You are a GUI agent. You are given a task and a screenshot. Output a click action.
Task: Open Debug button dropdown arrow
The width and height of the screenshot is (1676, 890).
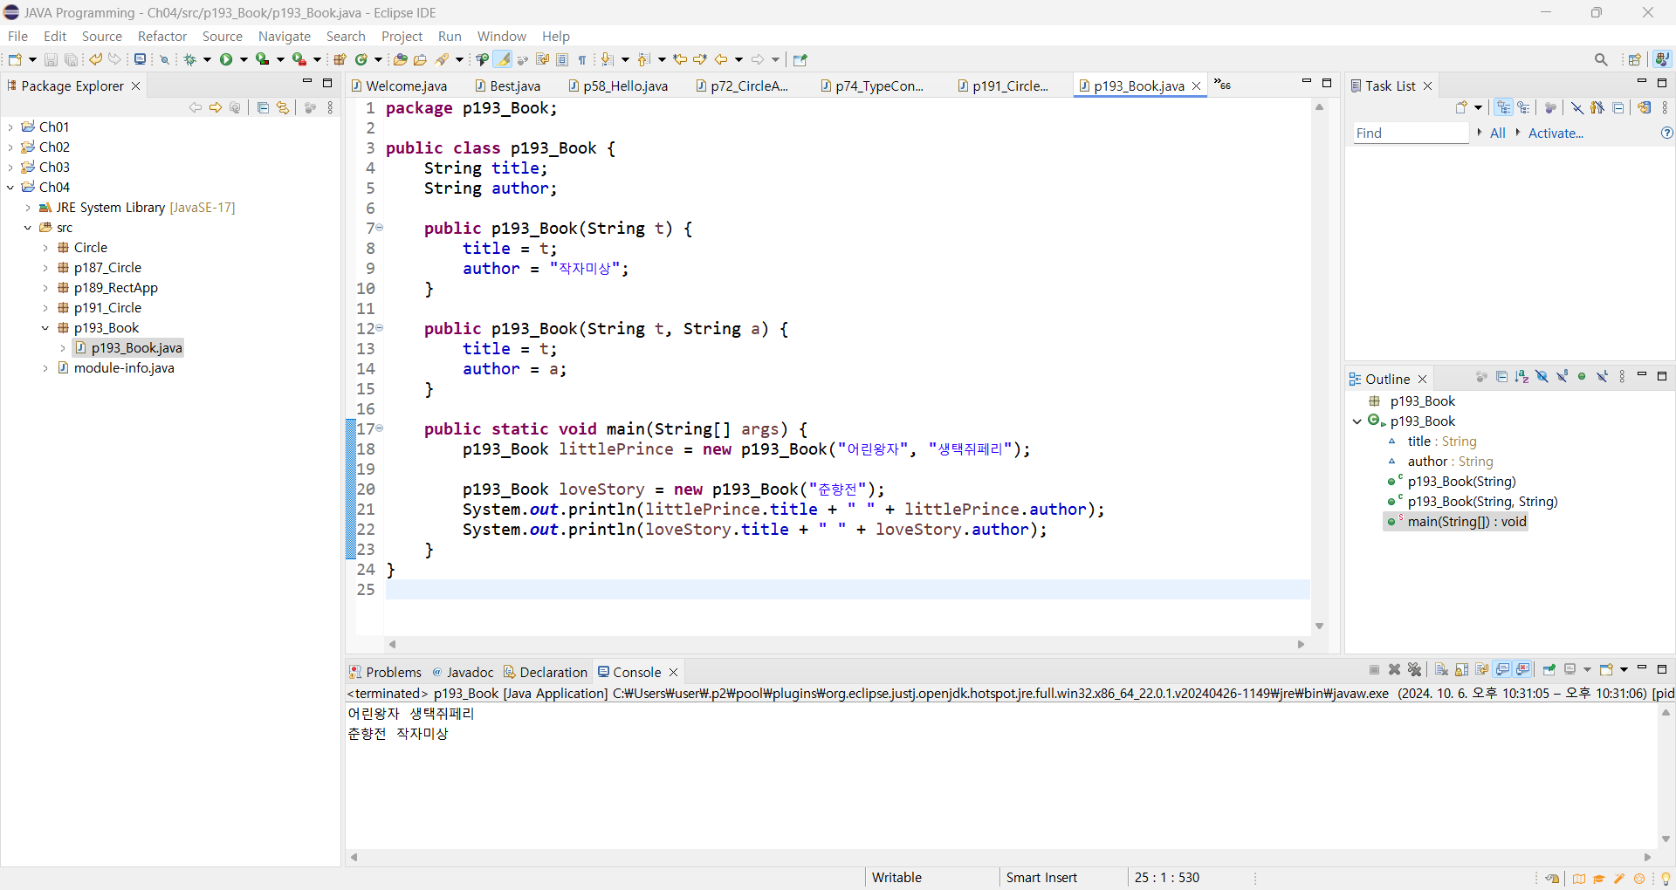207,59
